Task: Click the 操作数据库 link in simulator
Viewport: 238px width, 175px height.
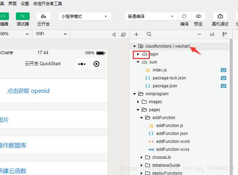Action: click(13, 145)
